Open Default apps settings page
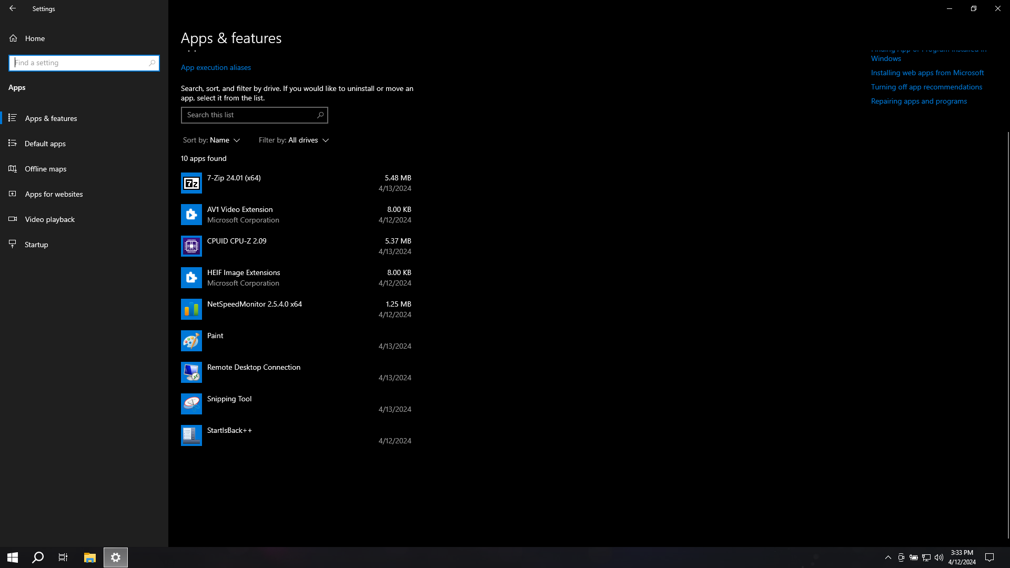Viewport: 1010px width, 568px height. pos(45,144)
